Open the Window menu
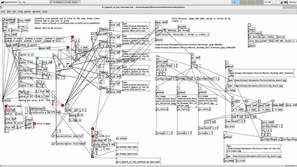Screen dimensions: 297x167 point(36,12)
